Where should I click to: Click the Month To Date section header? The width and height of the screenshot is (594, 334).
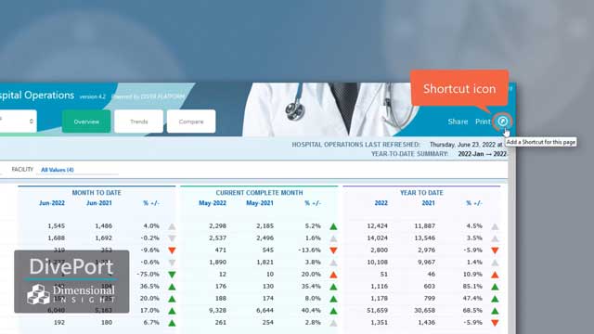click(97, 193)
